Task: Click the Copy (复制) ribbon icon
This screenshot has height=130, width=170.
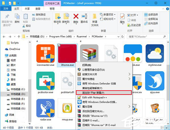Action: [x=17, y=16]
